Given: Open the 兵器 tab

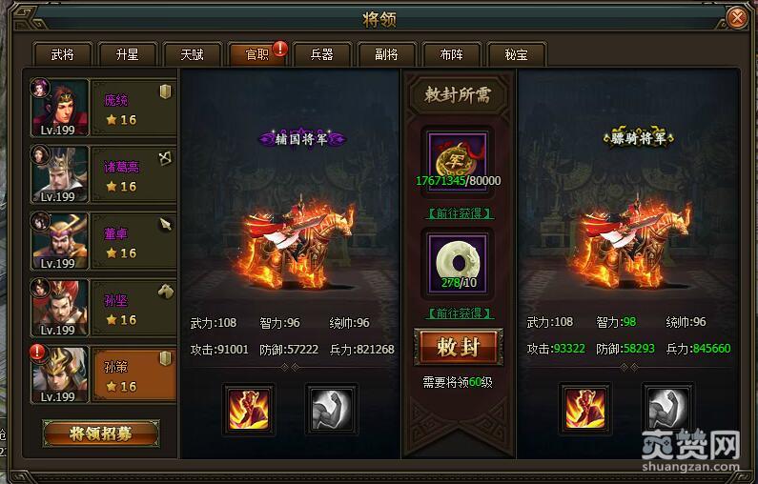Looking at the screenshot, I should click(x=322, y=54).
